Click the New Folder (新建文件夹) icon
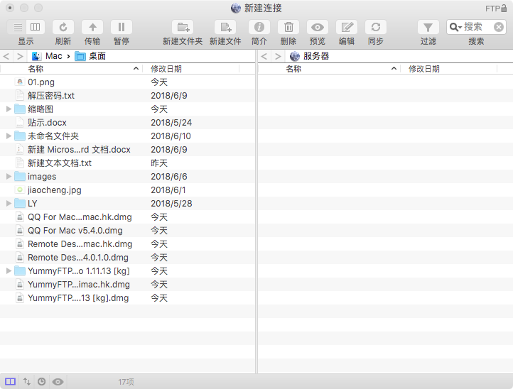Screen dimensions: 513x389 pyautogui.click(x=183, y=27)
